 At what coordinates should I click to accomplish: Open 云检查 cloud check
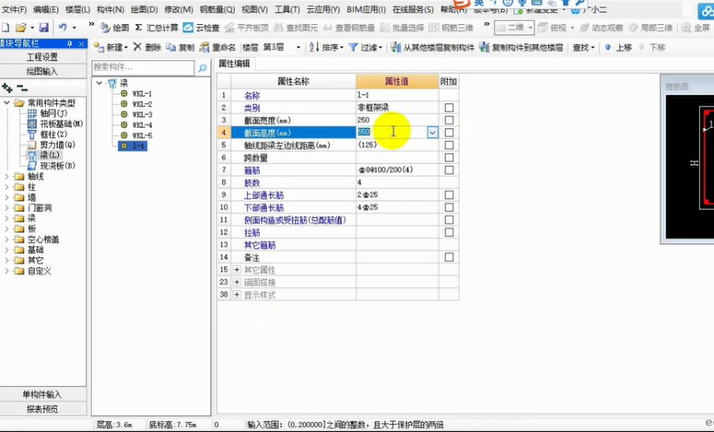click(x=201, y=28)
